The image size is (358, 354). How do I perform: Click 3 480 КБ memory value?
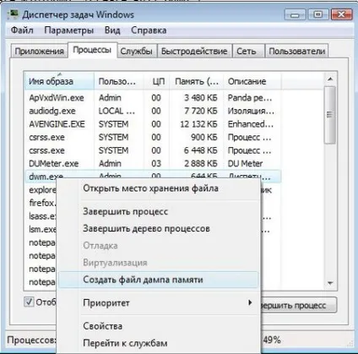(201, 98)
